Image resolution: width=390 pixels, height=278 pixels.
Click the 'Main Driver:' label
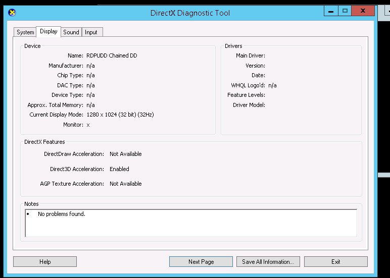point(251,55)
